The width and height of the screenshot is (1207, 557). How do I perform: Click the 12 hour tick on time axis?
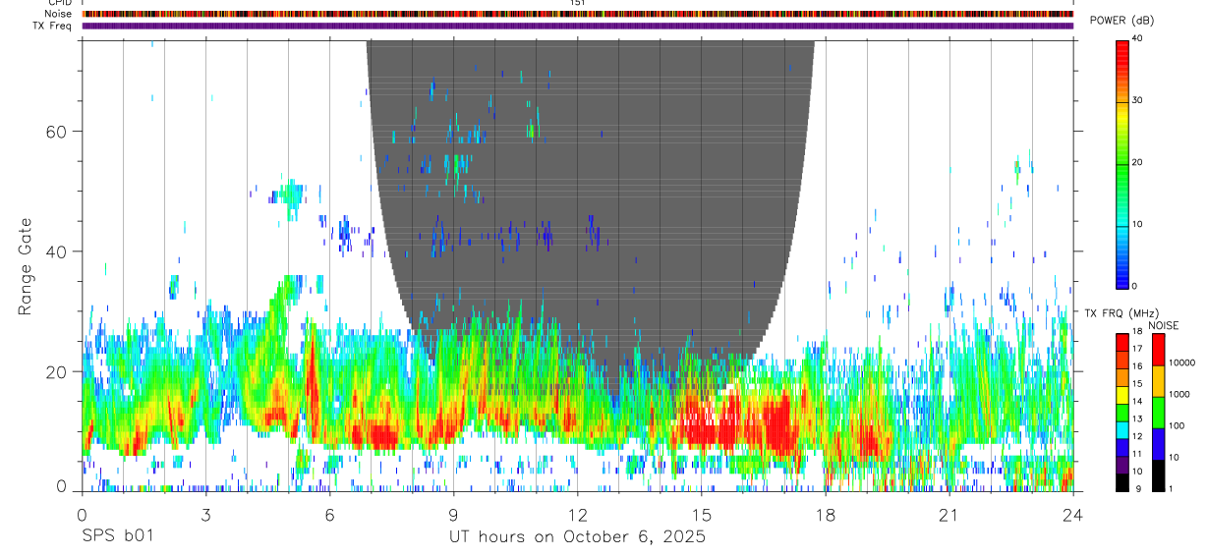click(x=577, y=515)
